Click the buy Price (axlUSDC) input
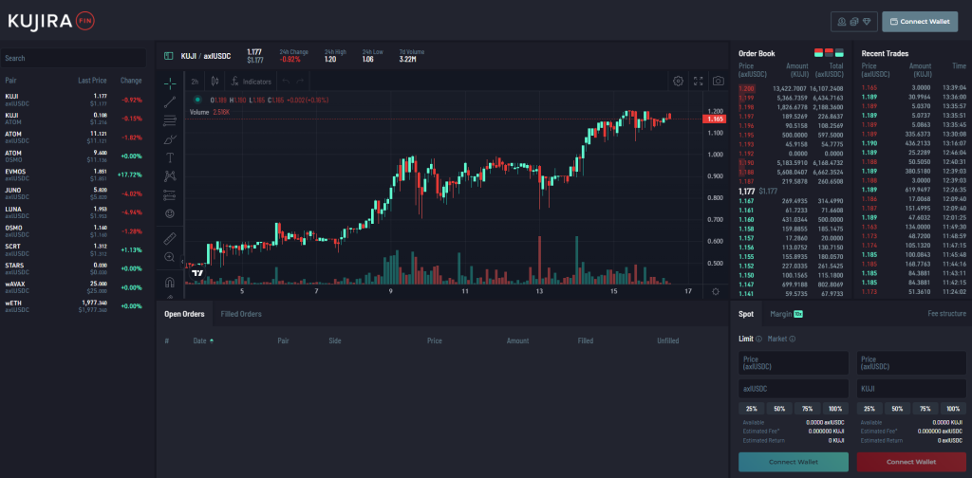Image resolution: width=972 pixels, height=478 pixels. pos(793,363)
